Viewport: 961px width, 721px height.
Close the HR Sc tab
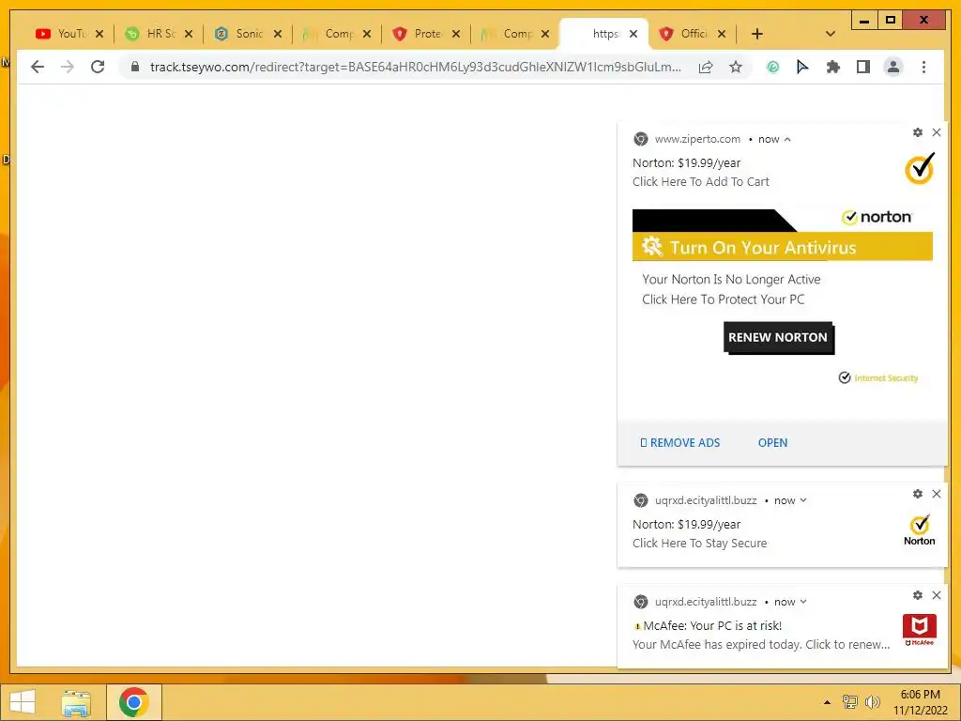point(189,34)
